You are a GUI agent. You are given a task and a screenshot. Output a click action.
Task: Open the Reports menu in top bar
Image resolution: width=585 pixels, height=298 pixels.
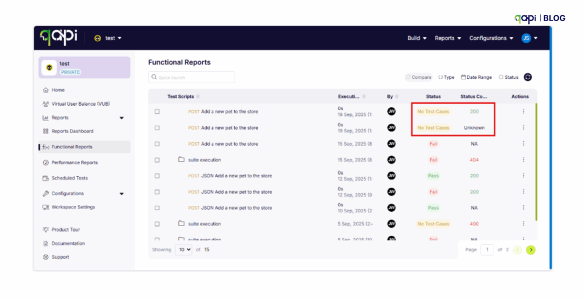tap(448, 38)
